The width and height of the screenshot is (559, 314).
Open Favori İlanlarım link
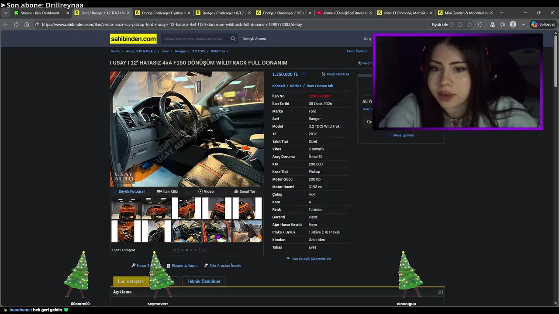click(357, 51)
